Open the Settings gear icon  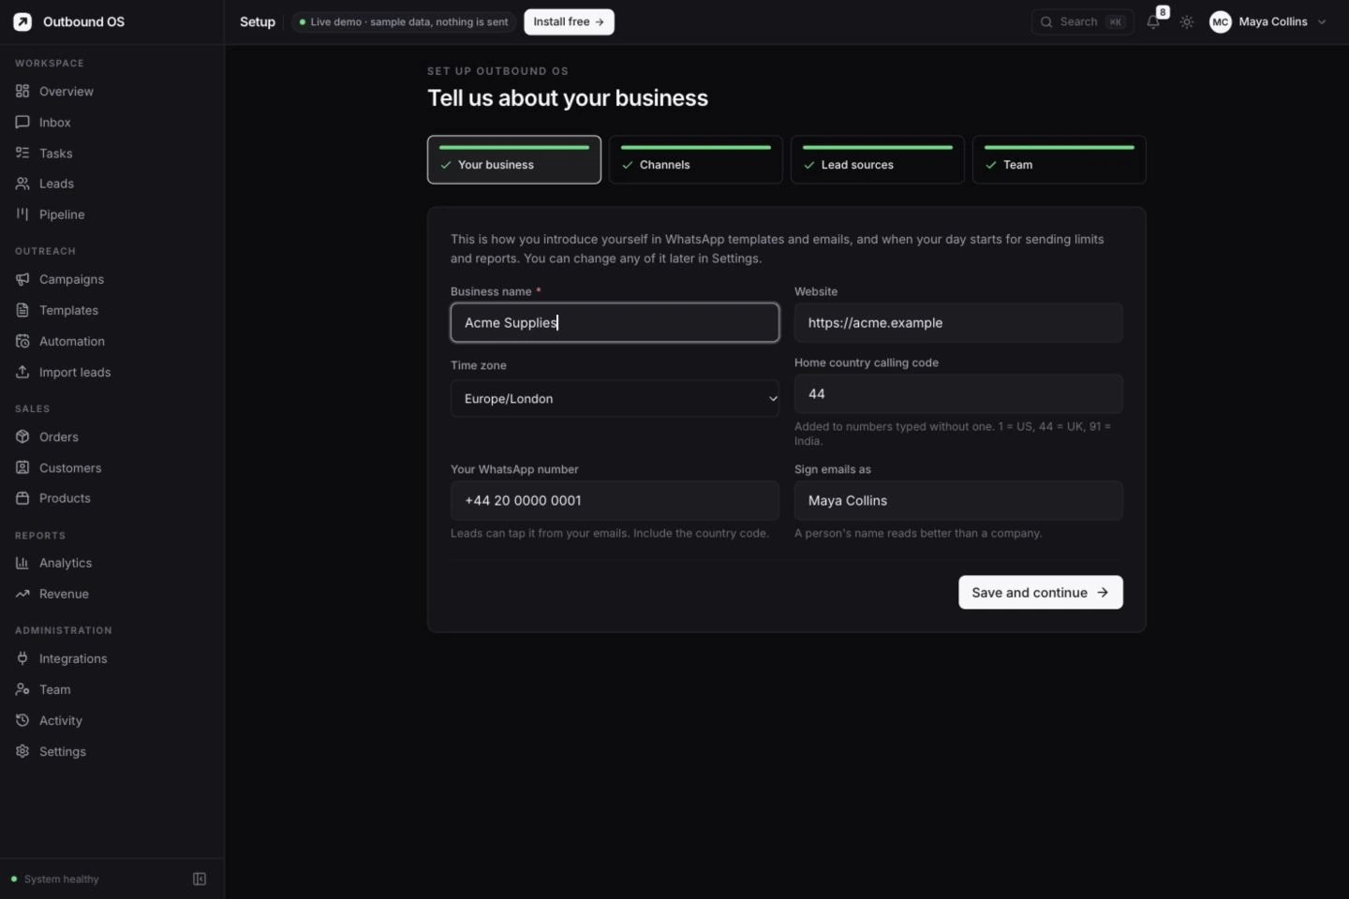pos(22,751)
